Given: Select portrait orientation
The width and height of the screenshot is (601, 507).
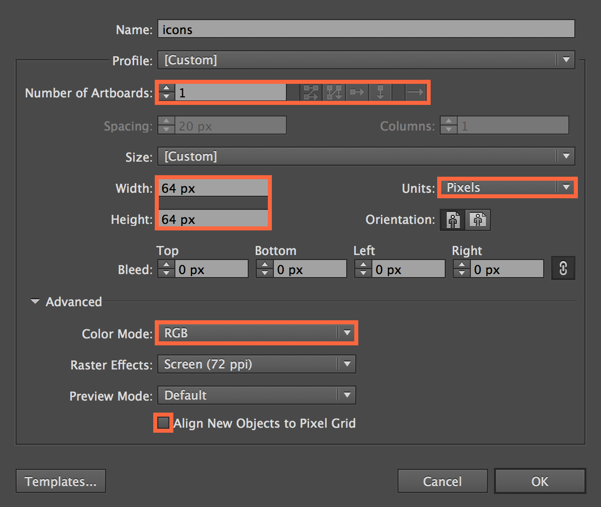Looking at the screenshot, I should (452, 220).
